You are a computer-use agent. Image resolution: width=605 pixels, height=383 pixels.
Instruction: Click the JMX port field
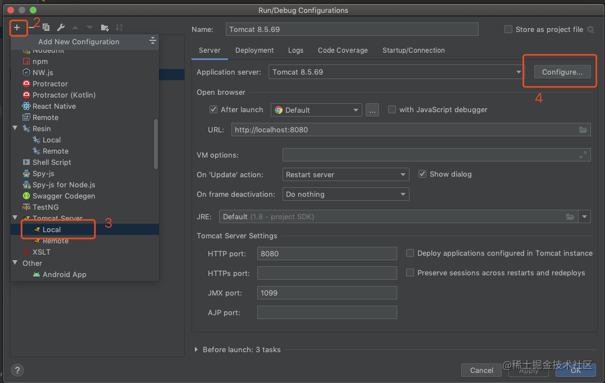(x=327, y=293)
